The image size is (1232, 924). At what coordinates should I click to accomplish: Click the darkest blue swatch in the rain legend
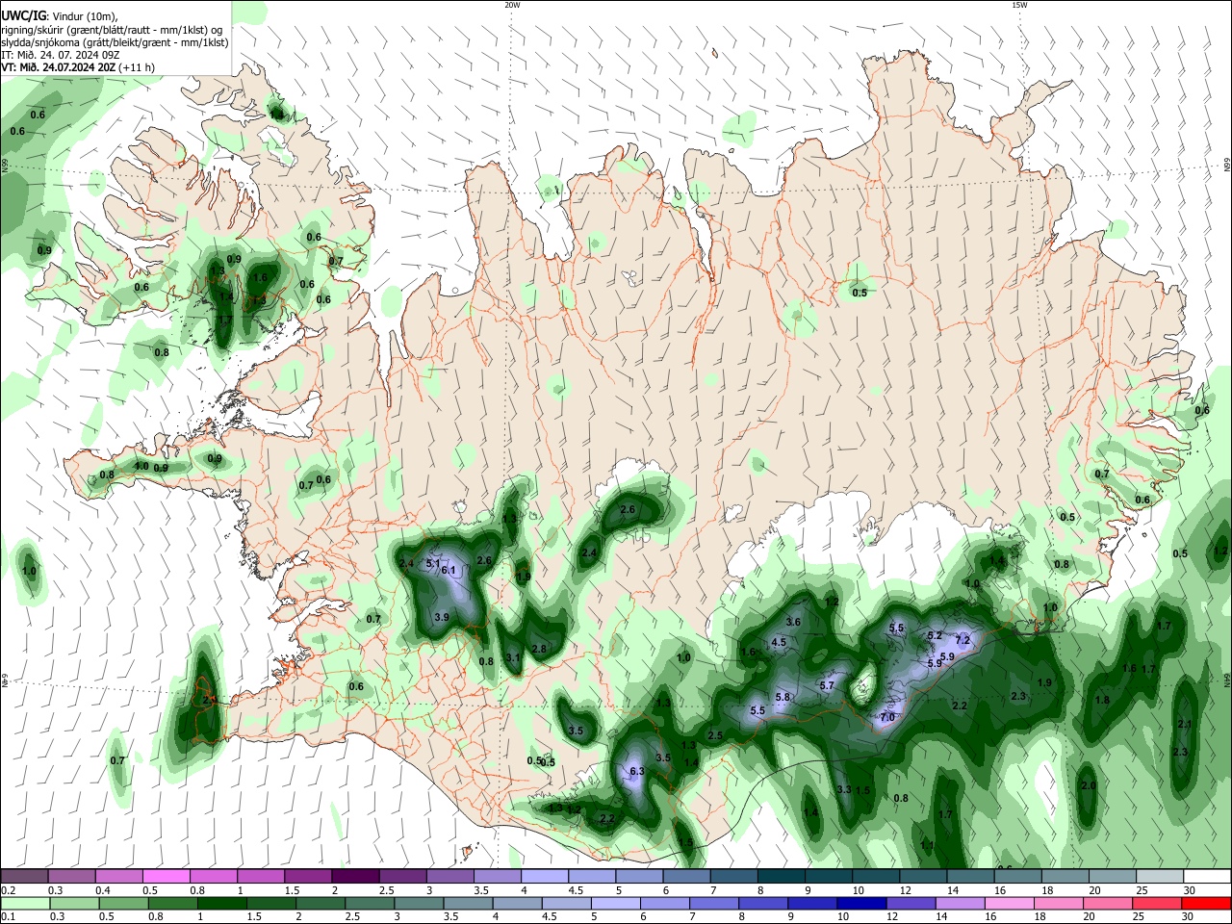860,903
